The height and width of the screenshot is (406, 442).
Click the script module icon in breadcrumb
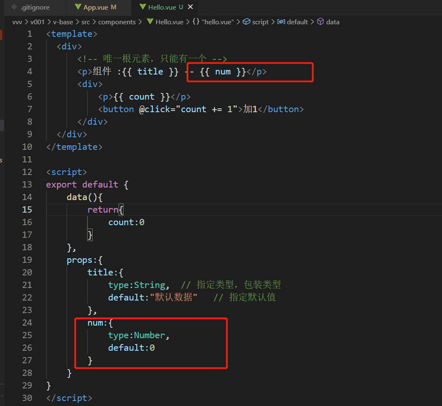[x=246, y=22]
